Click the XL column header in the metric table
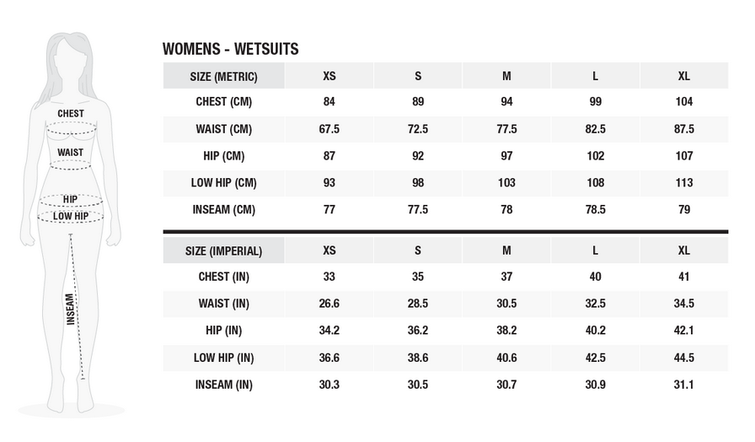 [x=684, y=77]
